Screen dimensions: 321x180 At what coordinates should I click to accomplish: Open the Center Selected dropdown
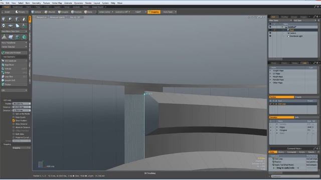click(x=14, y=46)
